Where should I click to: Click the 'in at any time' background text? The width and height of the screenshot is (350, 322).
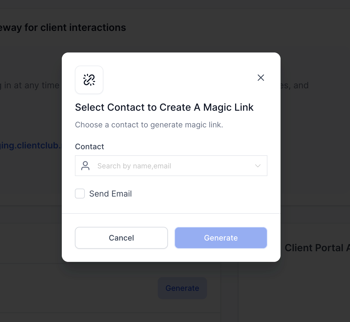pos(32,85)
